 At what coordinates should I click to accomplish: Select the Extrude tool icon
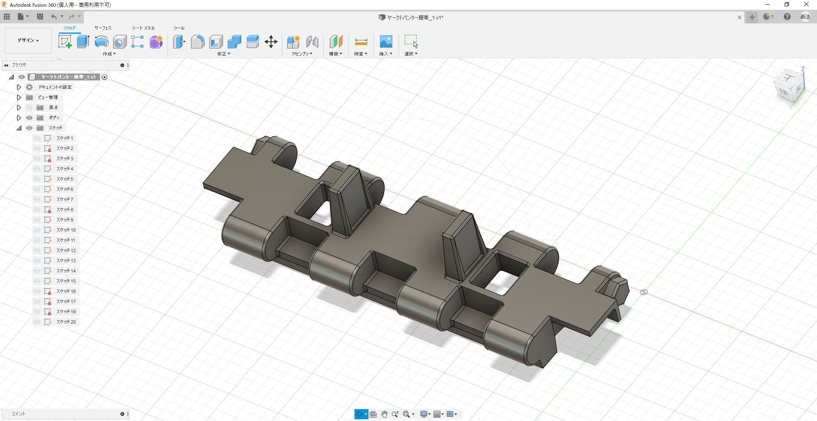(83, 42)
